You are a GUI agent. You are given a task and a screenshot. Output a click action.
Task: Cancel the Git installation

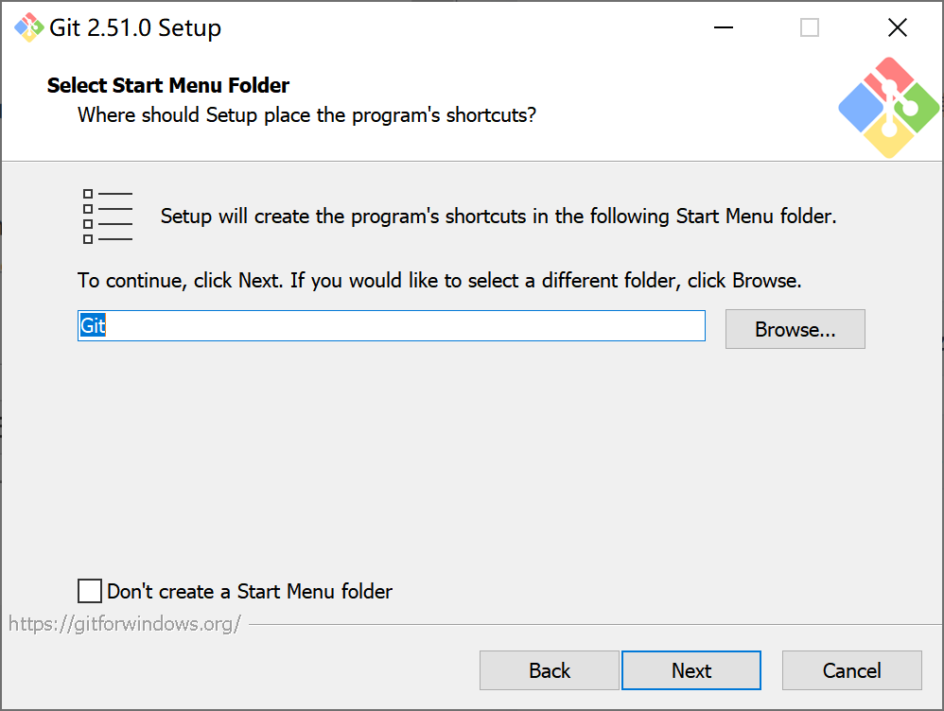(x=851, y=670)
